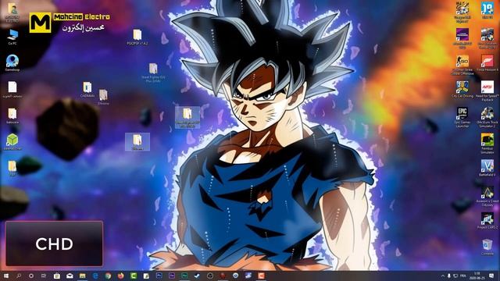The width and height of the screenshot is (500, 281).
Task: Click the orange taskbar icon at far right of apps
Action: coord(262,276)
